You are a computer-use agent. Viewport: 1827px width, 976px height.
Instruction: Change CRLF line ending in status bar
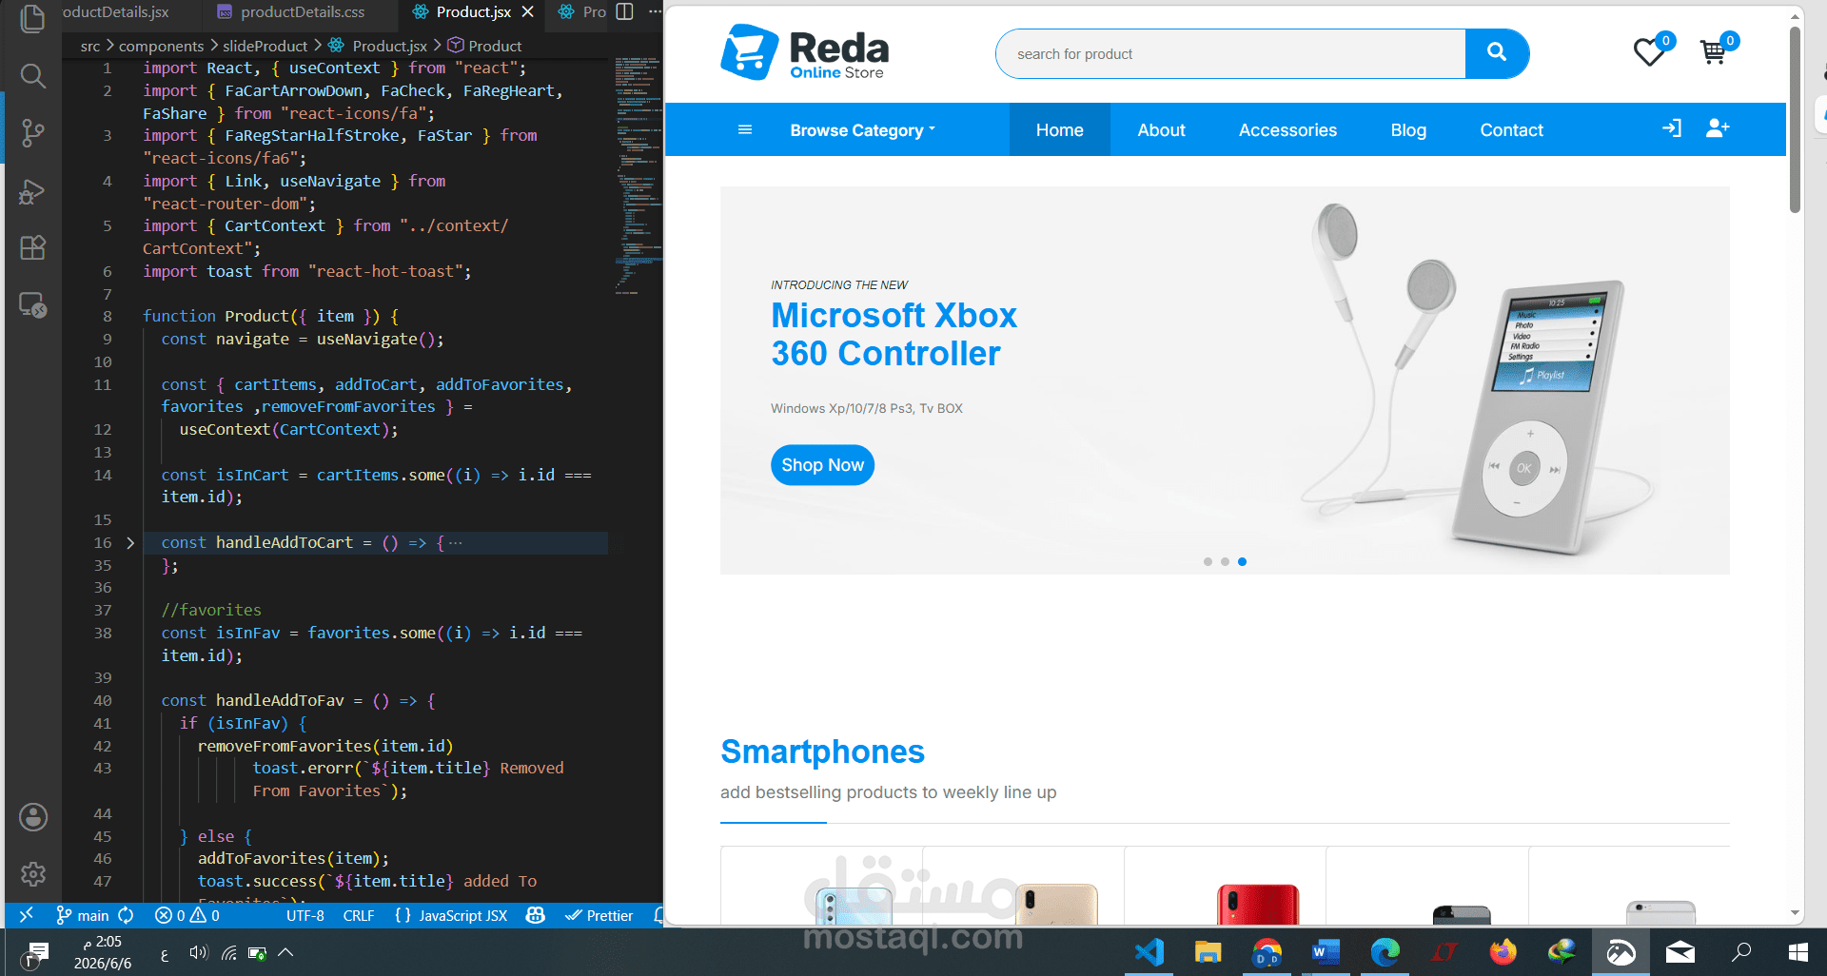[359, 915]
